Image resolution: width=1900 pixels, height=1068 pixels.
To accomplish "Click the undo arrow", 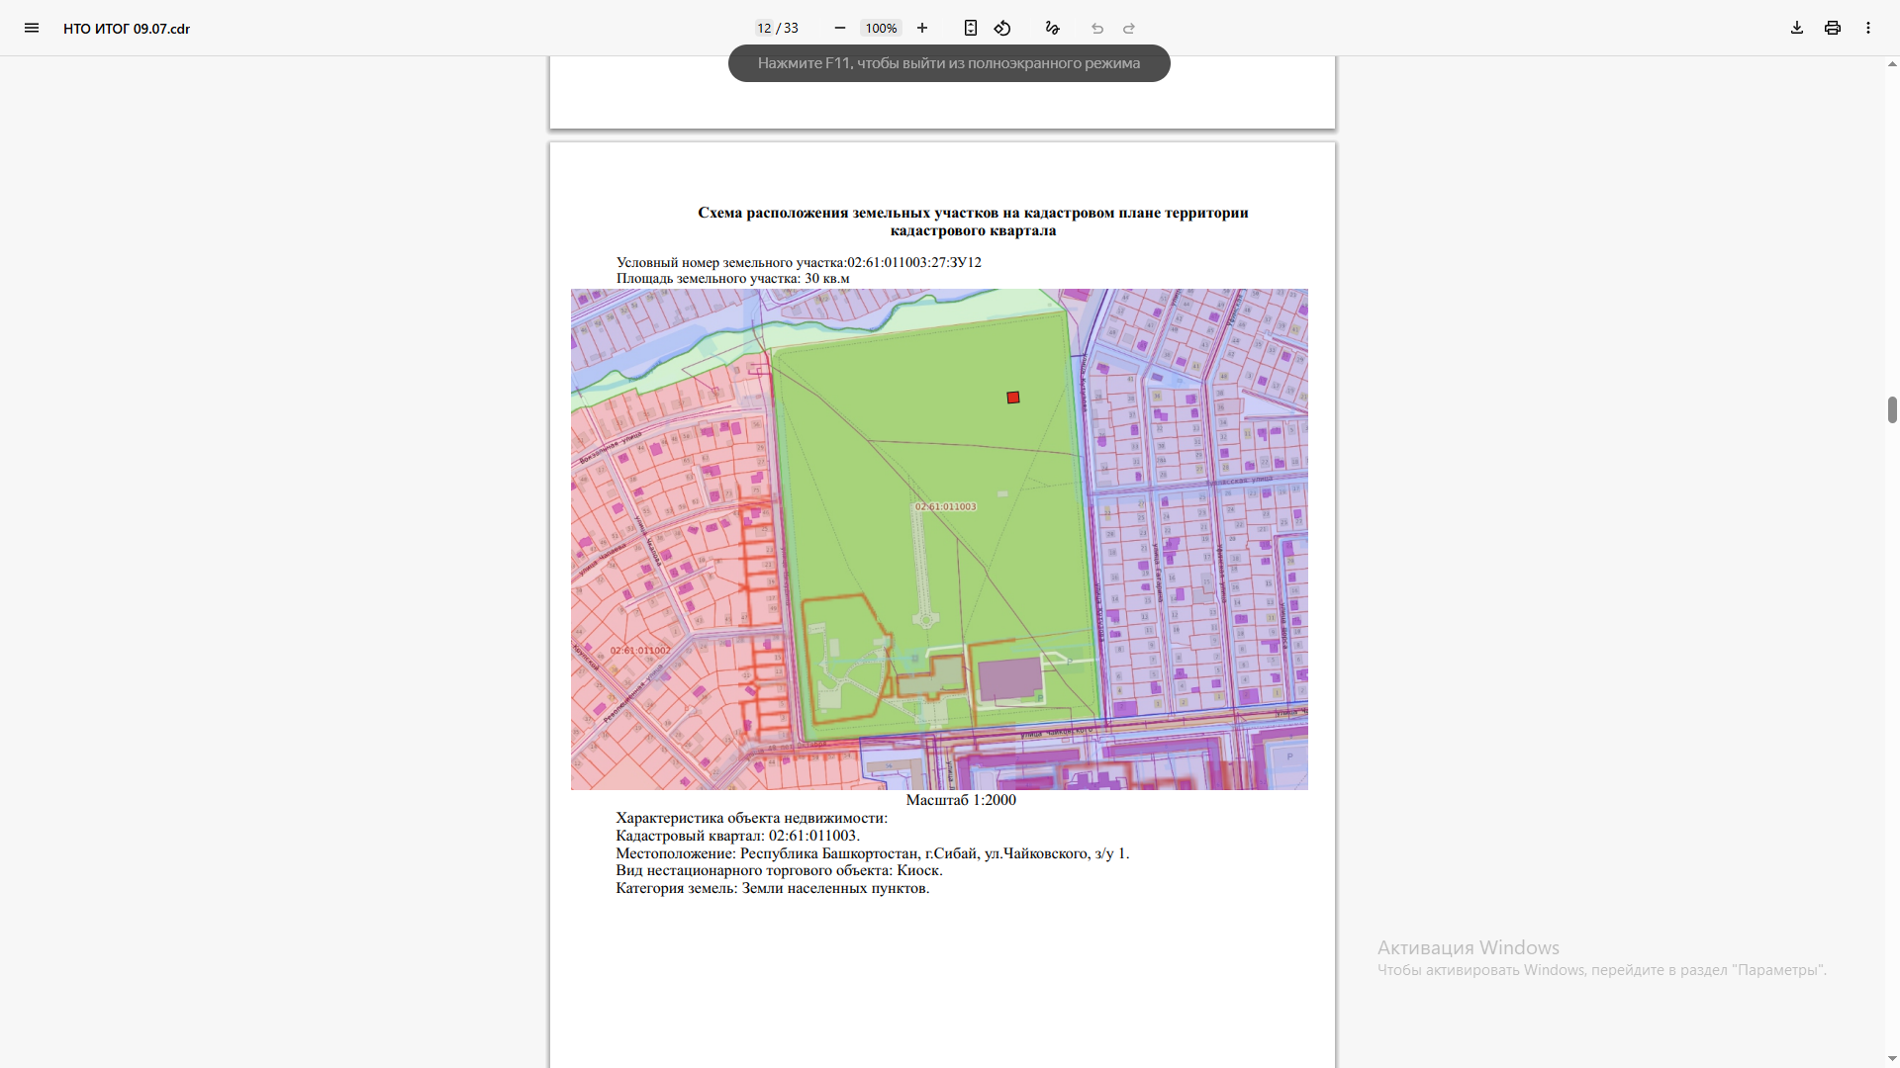I will tap(1097, 28).
